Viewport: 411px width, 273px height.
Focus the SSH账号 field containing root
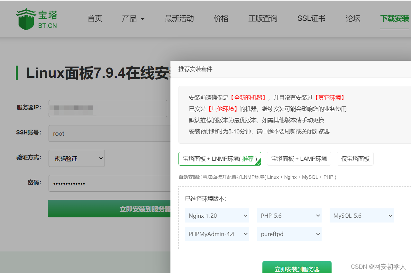(109, 133)
